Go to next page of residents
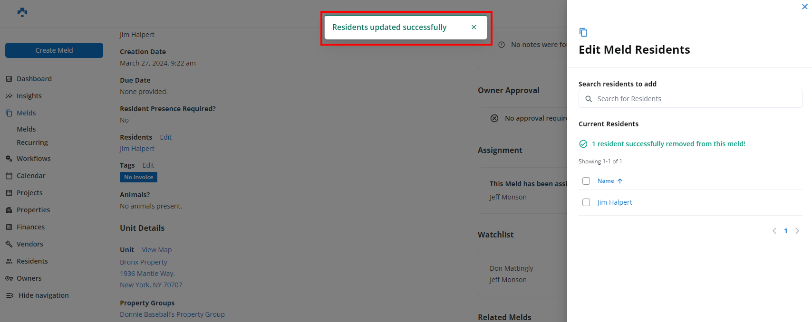 click(797, 231)
